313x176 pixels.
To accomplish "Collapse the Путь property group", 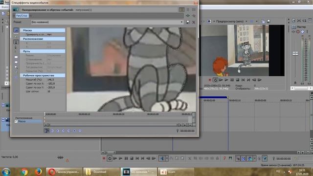I will click(x=22, y=51).
